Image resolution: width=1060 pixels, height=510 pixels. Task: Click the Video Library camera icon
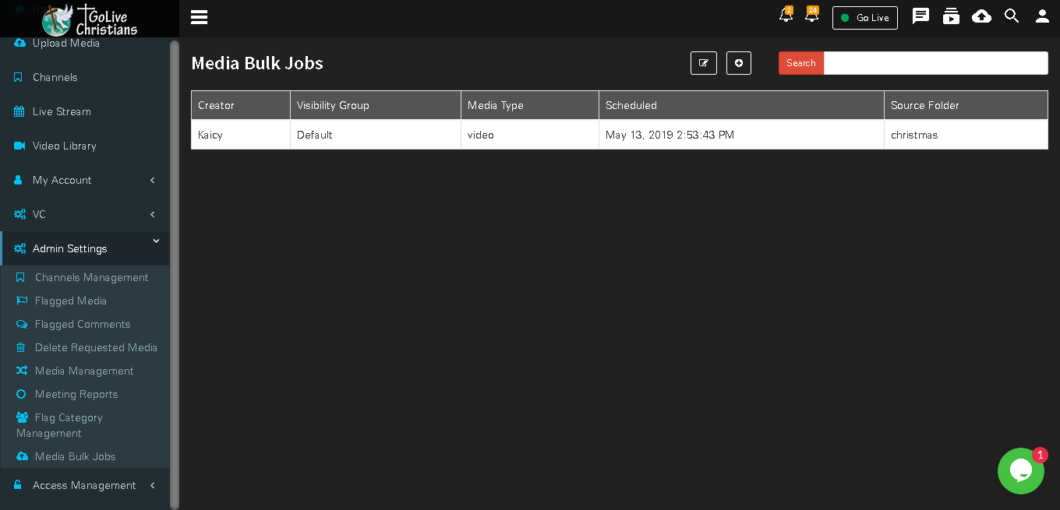pyautogui.click(x=19, y=146)
